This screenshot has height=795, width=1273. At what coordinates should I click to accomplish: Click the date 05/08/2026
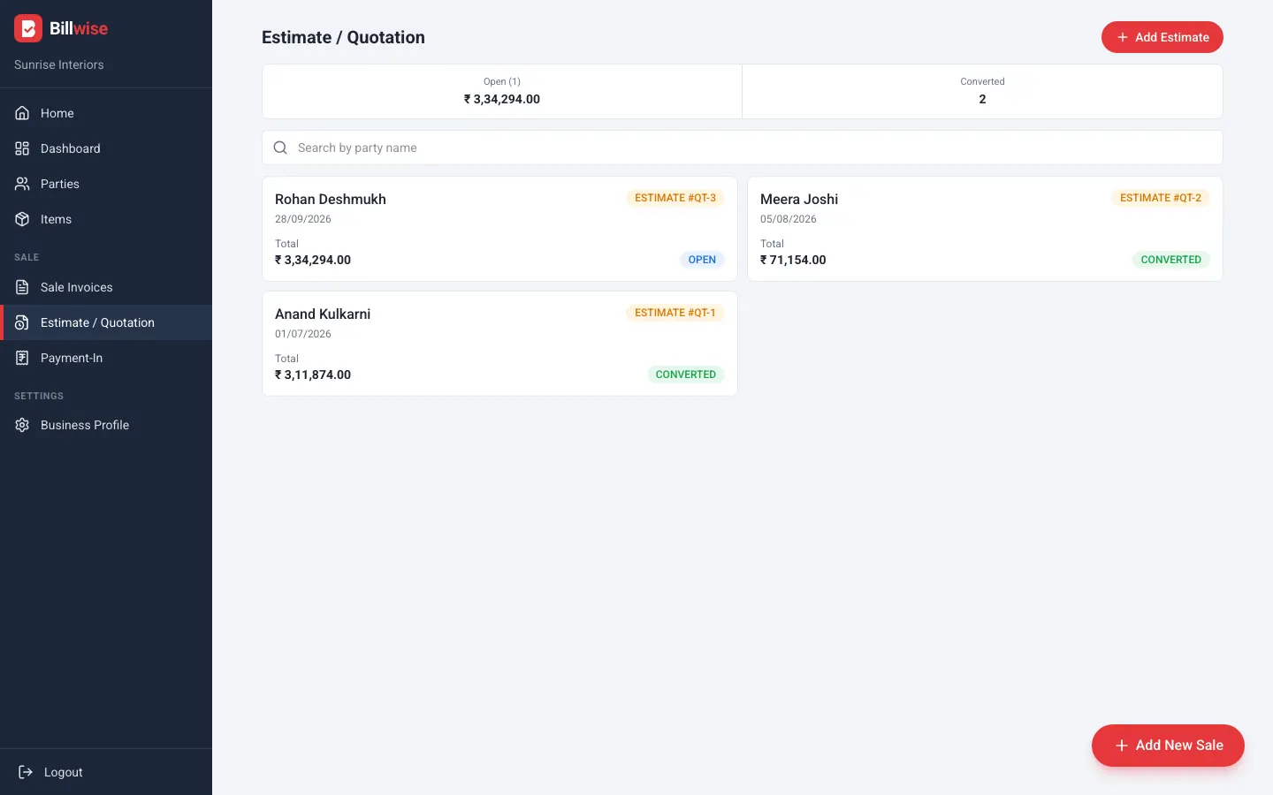789,219
